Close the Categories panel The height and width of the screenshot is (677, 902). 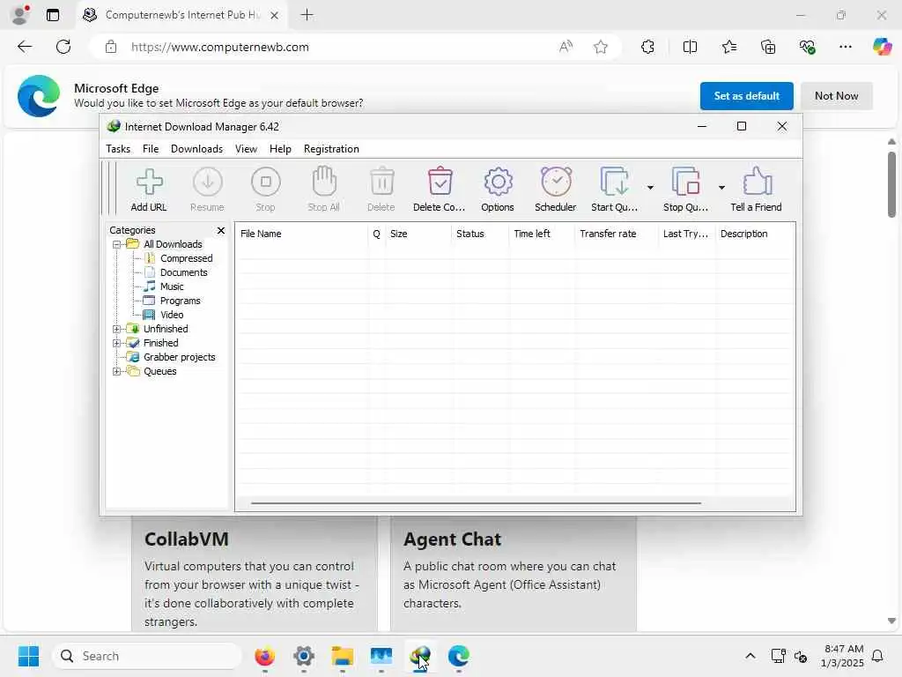click(x=221, y=230)
